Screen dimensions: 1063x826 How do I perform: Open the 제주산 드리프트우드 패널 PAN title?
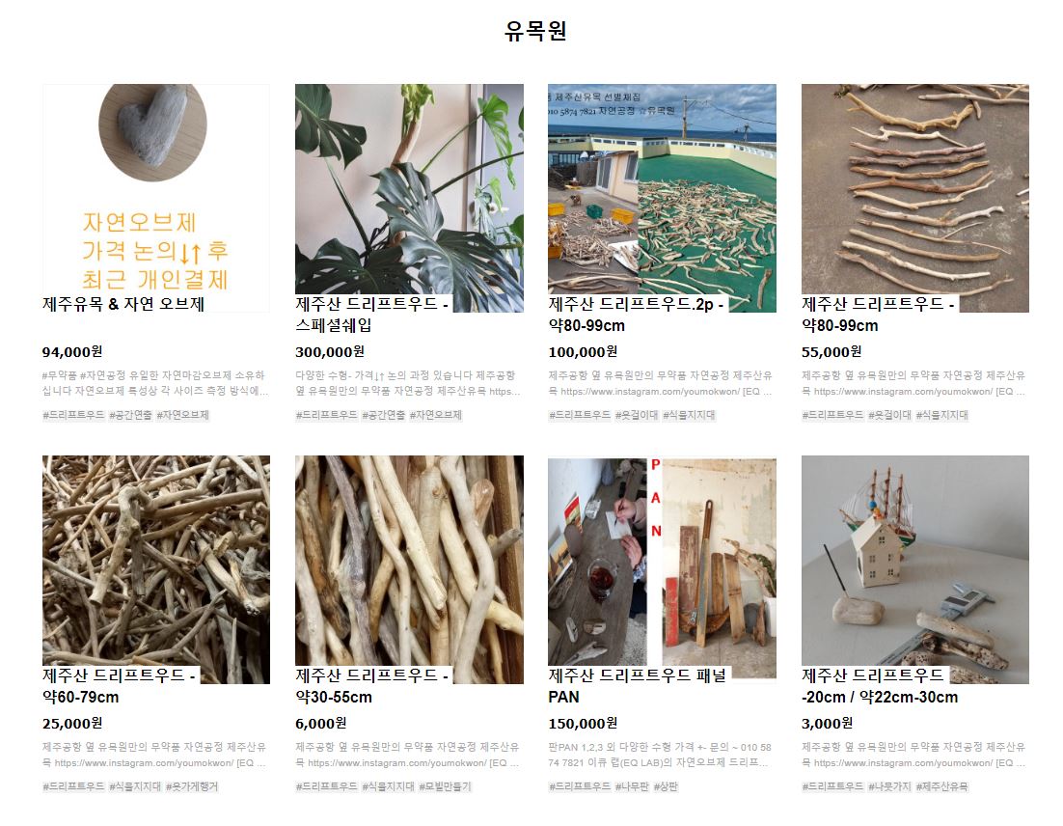(638, 686)
